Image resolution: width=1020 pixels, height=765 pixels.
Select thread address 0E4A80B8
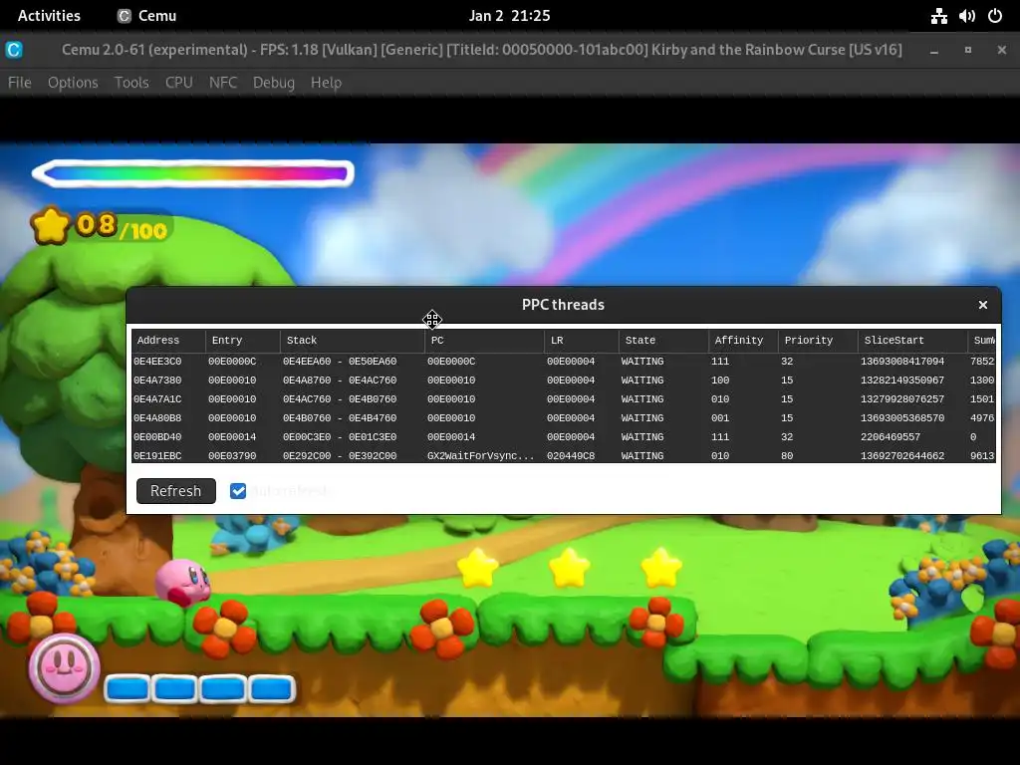157,417
